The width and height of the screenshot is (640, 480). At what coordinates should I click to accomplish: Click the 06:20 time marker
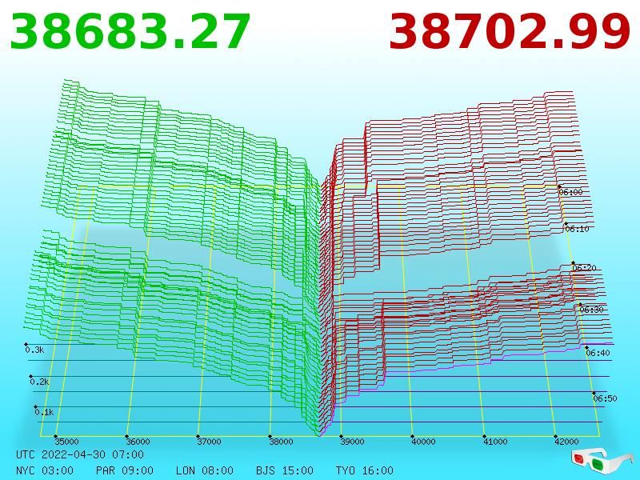pos(584,268)
